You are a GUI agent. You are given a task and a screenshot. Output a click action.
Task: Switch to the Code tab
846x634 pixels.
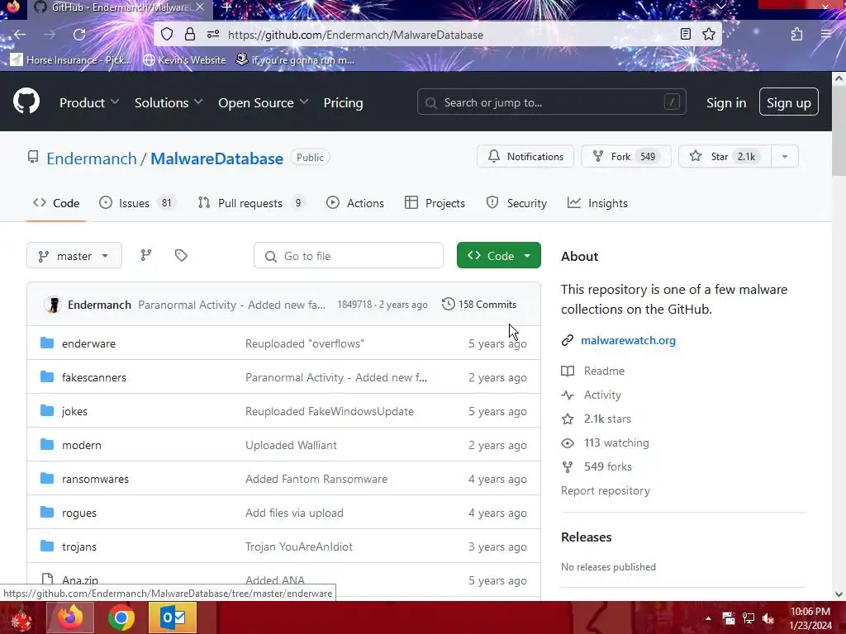click(x=56, y=203)
